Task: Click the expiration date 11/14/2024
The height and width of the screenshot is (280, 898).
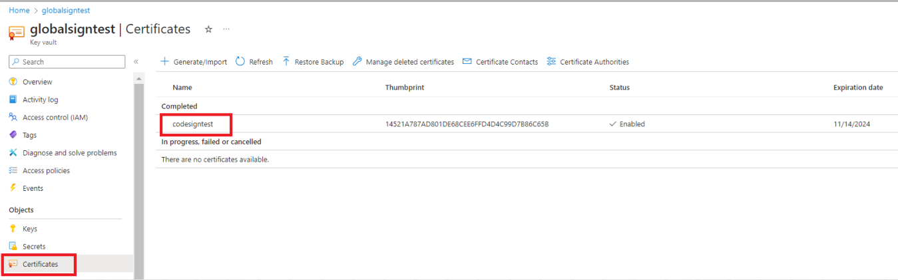Action: (x=852, y=124)
